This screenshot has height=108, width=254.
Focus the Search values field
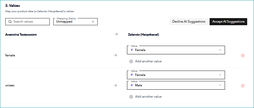coord(28,22)
